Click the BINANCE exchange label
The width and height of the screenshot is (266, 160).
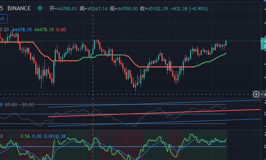[19, 8]
